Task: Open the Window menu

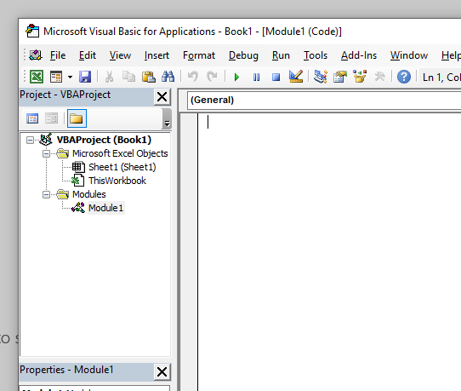Action: point(409,55)
